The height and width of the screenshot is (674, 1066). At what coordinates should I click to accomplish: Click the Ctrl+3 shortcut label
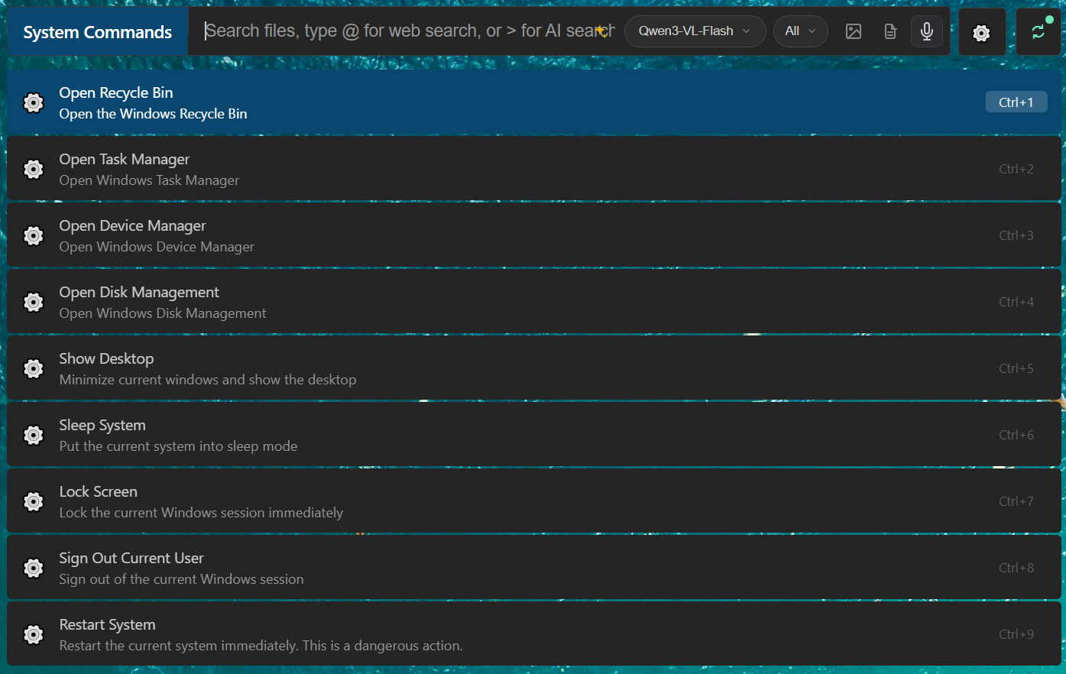(1016, 235)
